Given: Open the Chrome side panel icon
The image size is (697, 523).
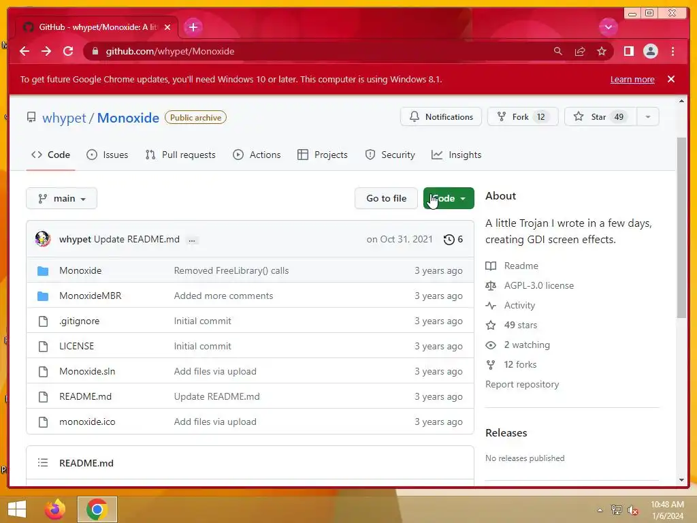Looking at the screenshot, I should (x=628, y=51).
